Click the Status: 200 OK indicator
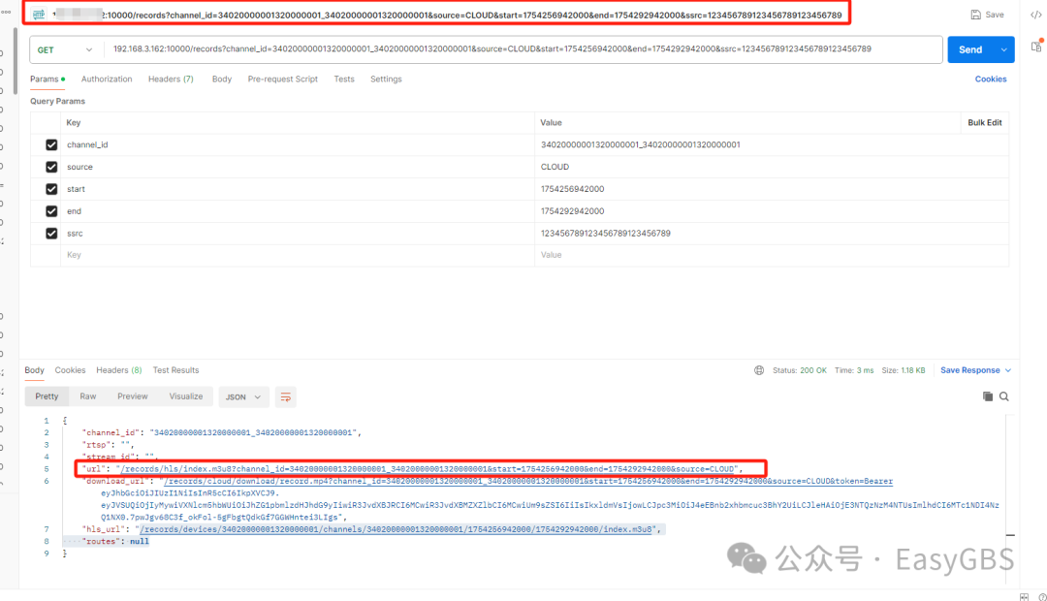Image resolution: width=1047 pixels, height=601 pixels. coord(799,370)
